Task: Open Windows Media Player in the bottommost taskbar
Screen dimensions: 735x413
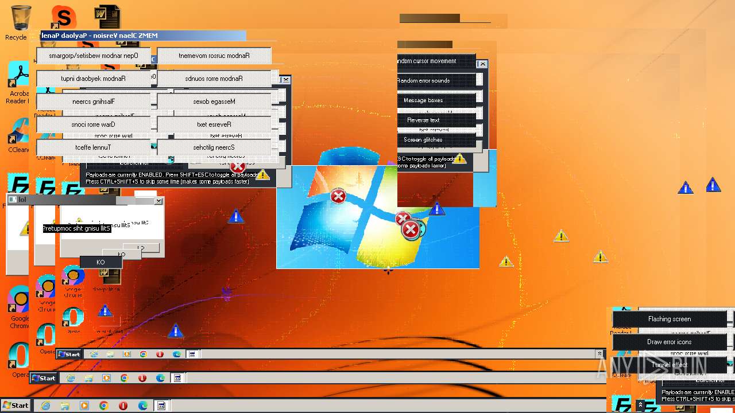Action: tap(84, 406)
